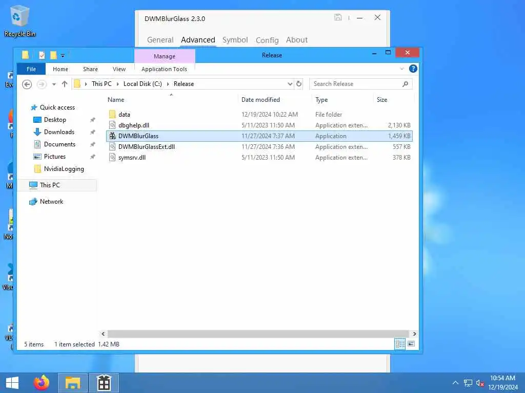Screen dimensions: 525x393
Task: Click the Back navigation arrow
Action: pyautogui.click(x=27, y=84)
